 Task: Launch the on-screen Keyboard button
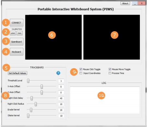[17, 52]
